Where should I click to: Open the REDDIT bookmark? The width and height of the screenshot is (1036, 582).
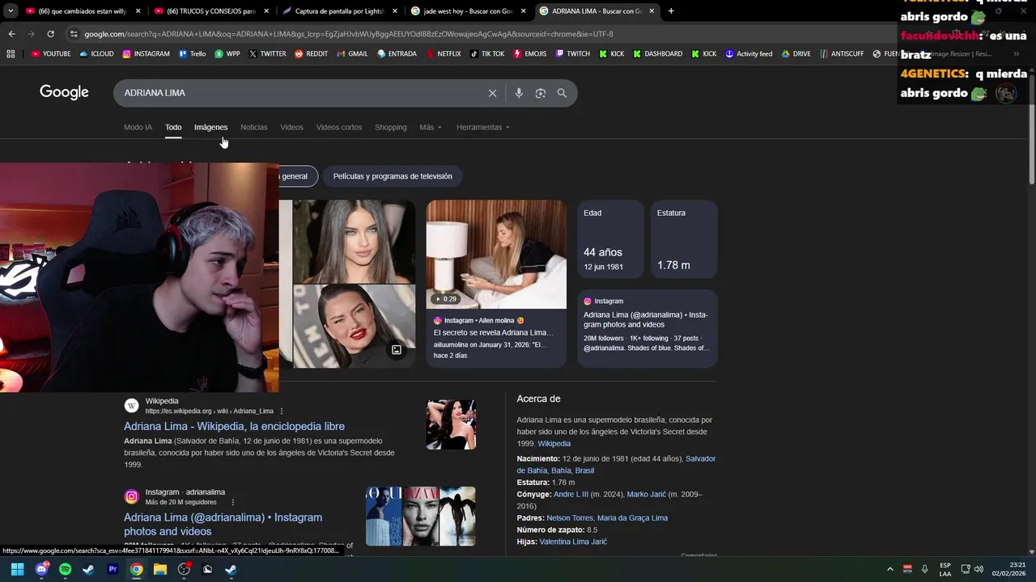point(312,54)
